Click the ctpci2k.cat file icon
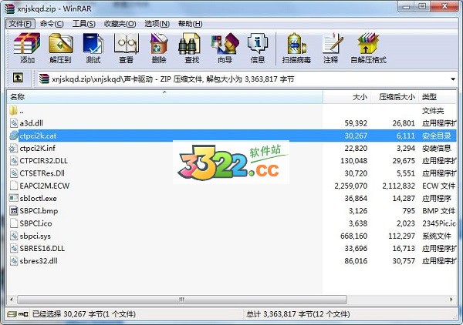Viewport: 463px width, 325px height. tap(14, 136)
